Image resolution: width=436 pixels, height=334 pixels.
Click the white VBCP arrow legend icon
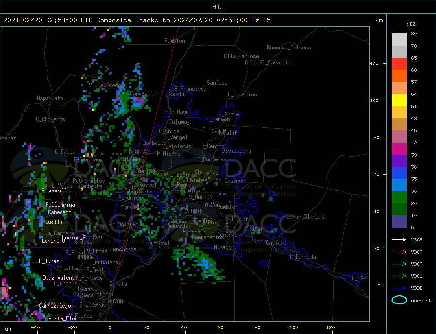[399, 239]
